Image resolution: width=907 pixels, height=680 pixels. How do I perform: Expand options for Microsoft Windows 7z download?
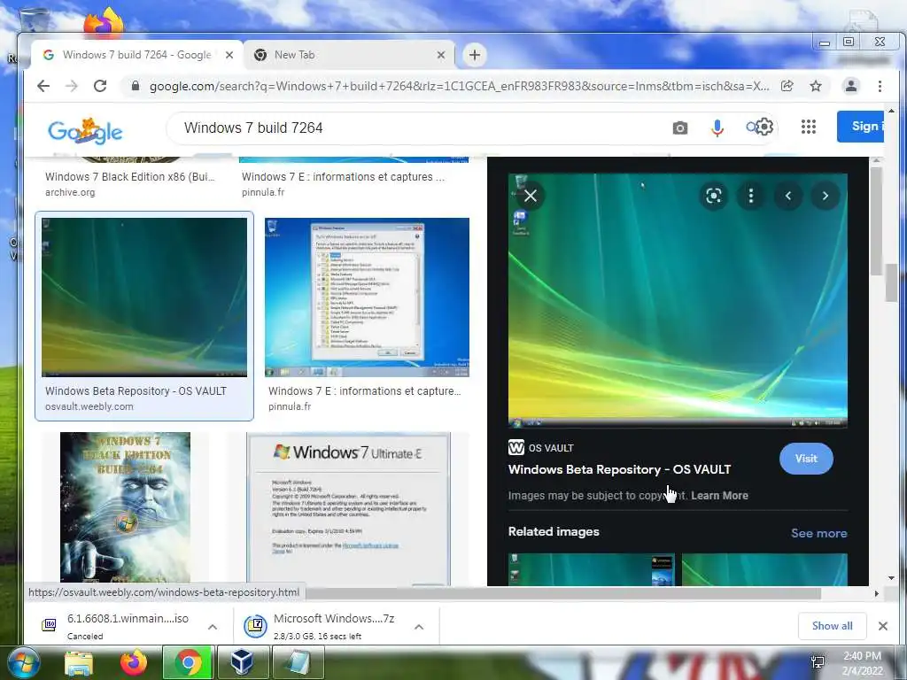tap(419, 627)
